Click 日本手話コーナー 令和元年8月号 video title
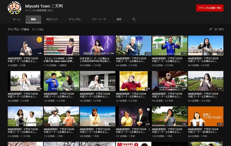The image size is (231, 146). (x=95, y=60)
